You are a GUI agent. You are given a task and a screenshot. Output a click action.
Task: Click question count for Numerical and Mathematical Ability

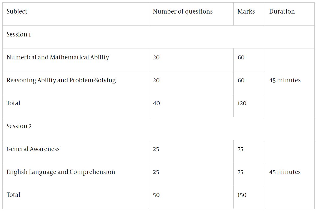pos(156,57)
